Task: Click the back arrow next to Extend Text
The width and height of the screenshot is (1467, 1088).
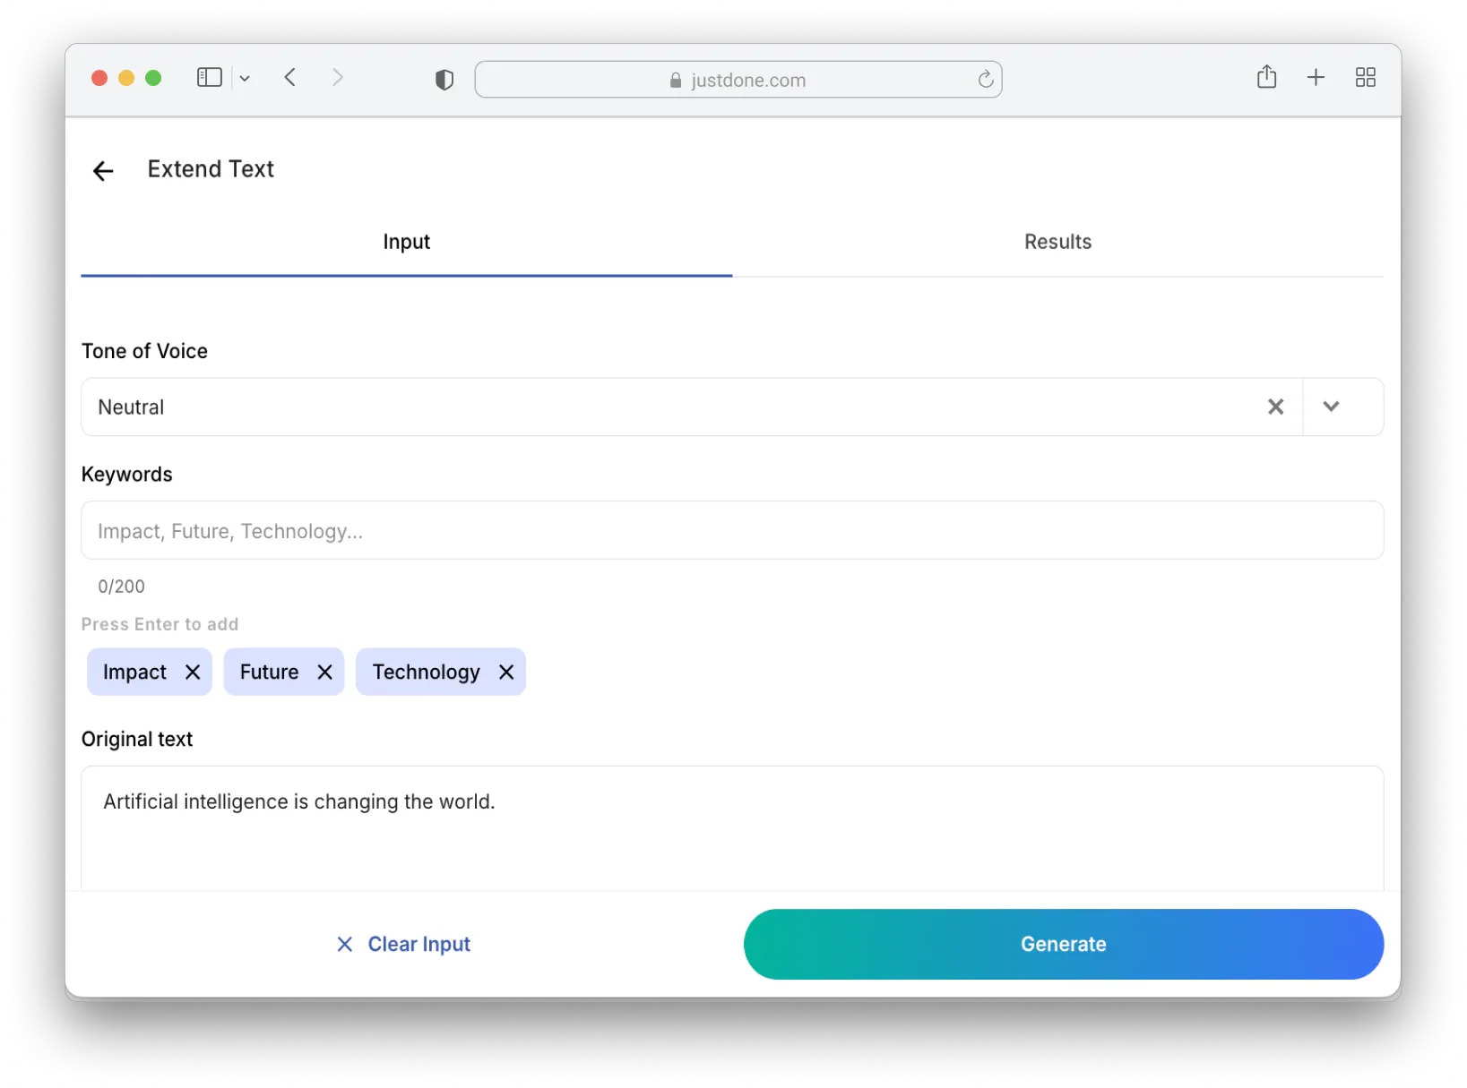Action: 103,170
